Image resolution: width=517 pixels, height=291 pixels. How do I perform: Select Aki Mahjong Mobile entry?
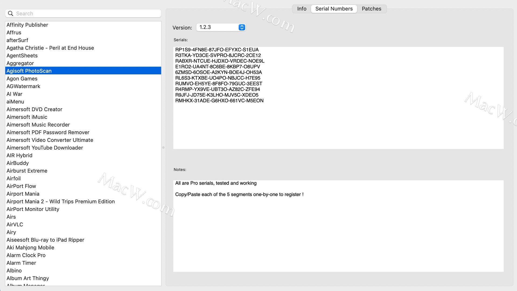click(83, 248)
